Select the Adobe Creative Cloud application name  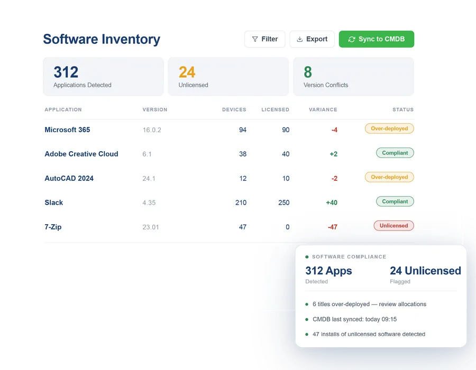tap(81, 154)
